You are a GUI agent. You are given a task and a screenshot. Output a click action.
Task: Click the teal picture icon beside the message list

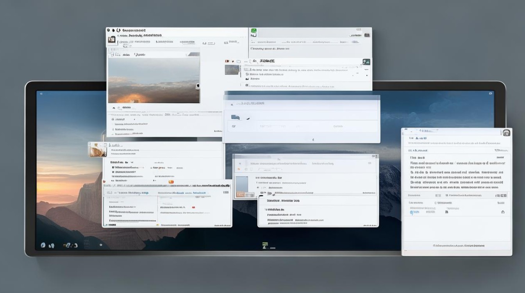[366, 62]
